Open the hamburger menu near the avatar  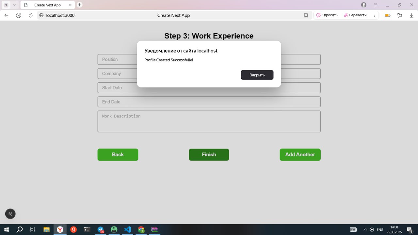pyautogui.click(x=376, y=5)
